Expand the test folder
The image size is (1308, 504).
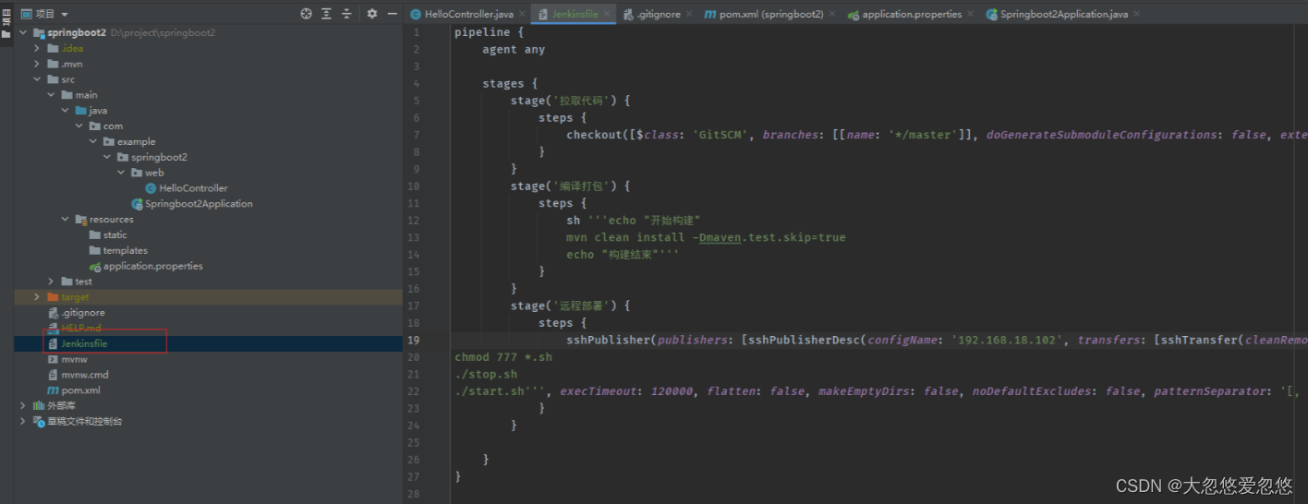point(51,282)
